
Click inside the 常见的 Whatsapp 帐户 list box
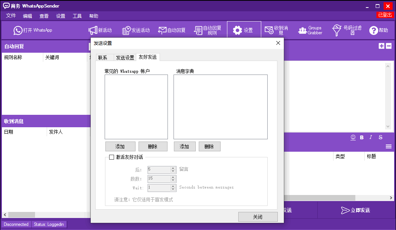(x=136, y=107)
